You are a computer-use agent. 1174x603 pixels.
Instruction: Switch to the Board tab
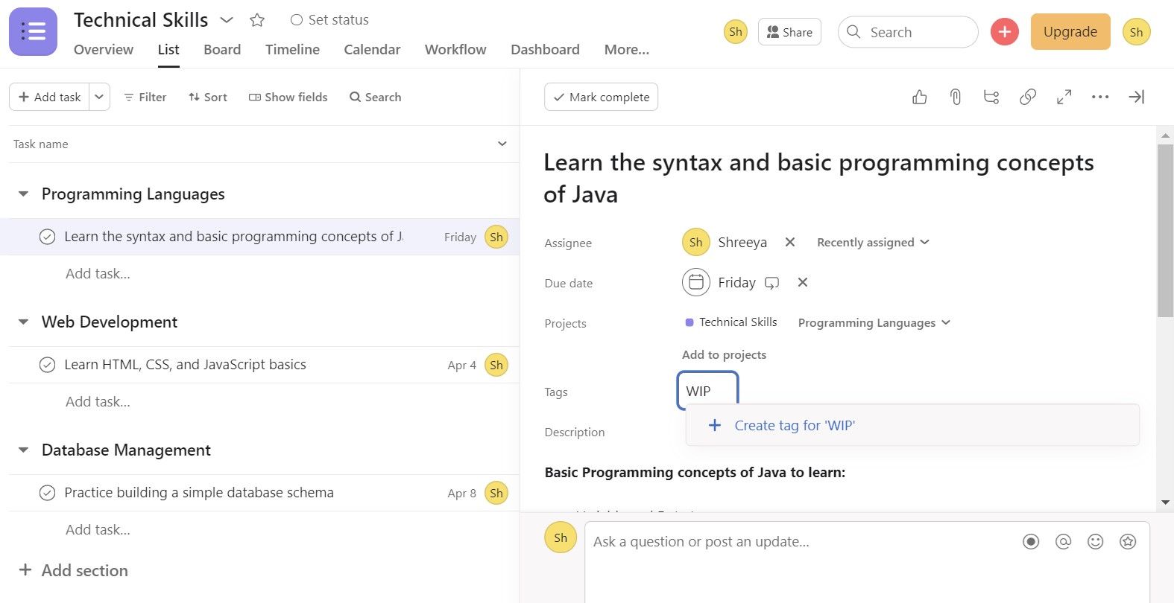coord(222,50)
